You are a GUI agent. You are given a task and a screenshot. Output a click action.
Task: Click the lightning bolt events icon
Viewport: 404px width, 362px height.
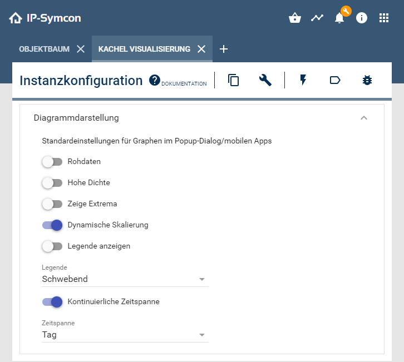[303, 80]
